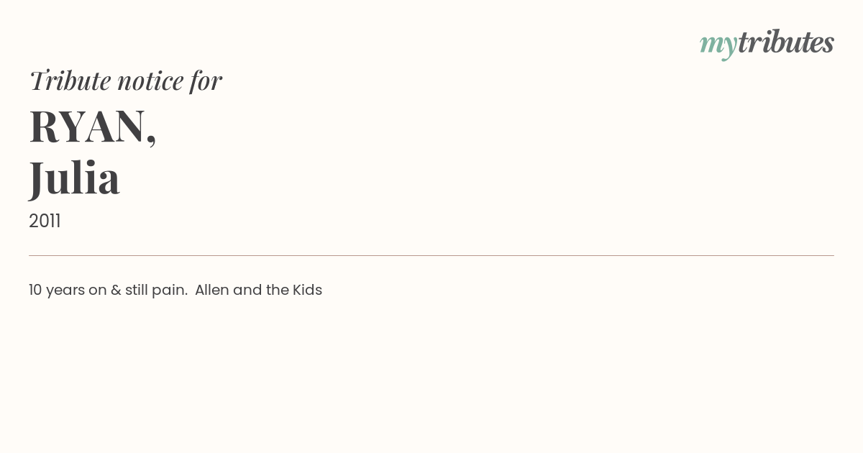Click the word 'notice' in heading
863x453 pixels.
[x=150, y=81]
